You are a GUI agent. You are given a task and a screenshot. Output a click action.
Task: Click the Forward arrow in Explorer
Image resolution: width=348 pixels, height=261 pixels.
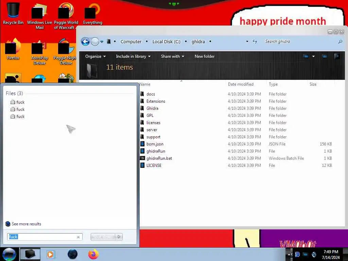coord(95,41)
